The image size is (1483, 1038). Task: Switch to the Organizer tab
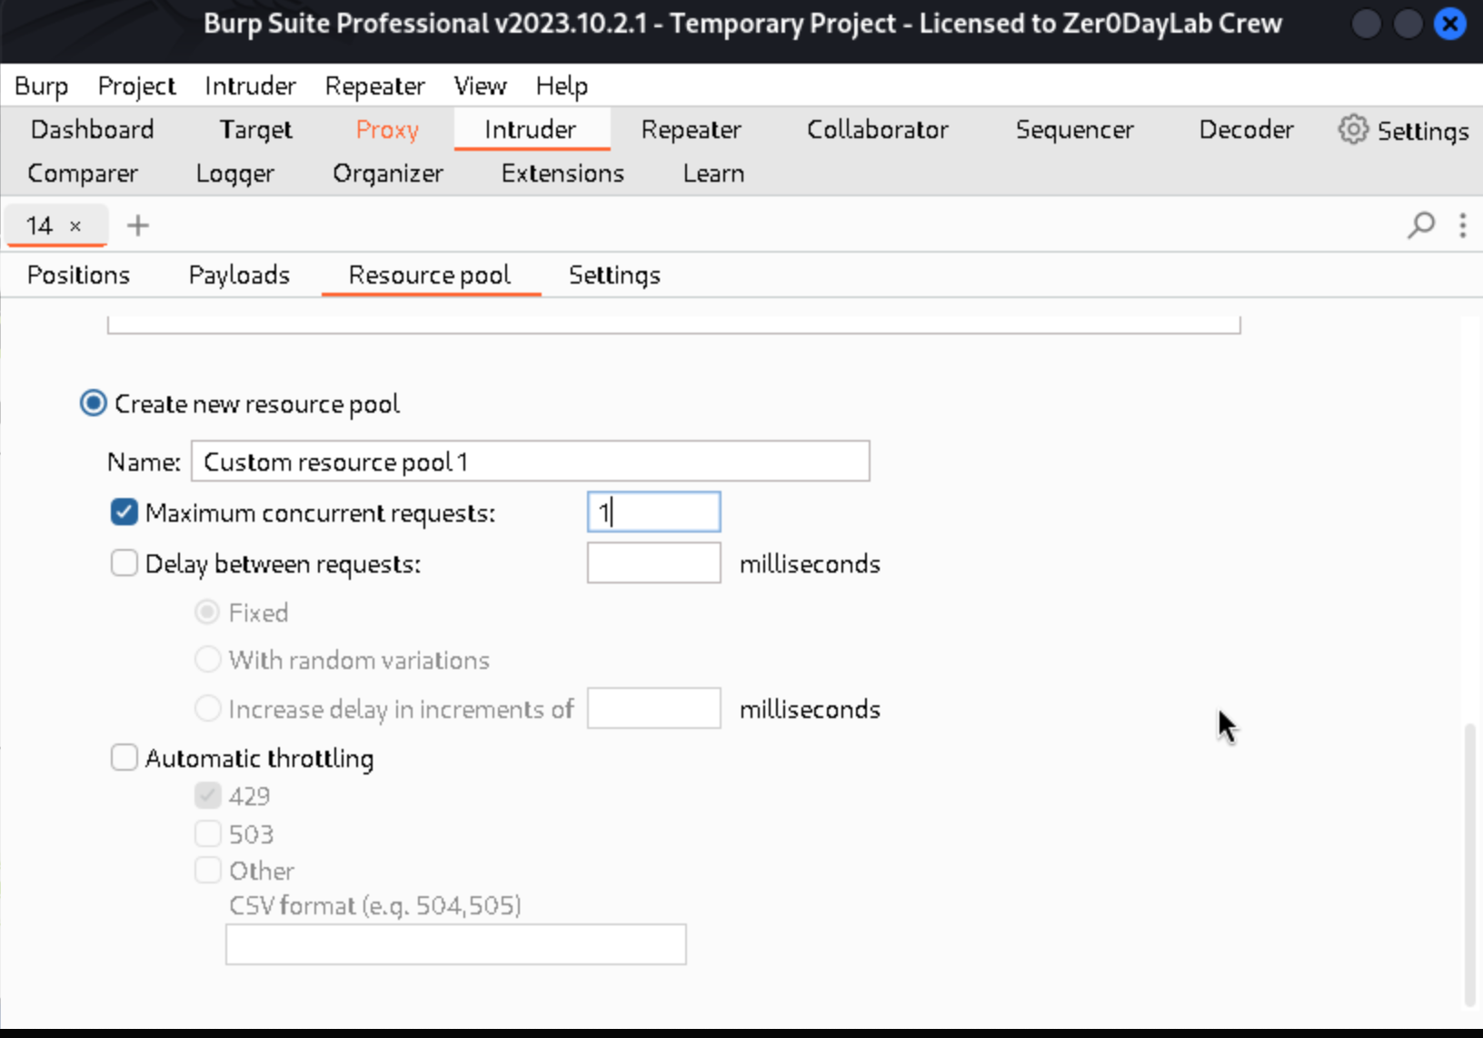(388, 173)
